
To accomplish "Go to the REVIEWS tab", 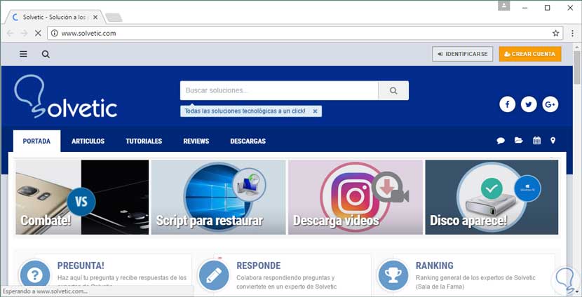I will point(196,141).
